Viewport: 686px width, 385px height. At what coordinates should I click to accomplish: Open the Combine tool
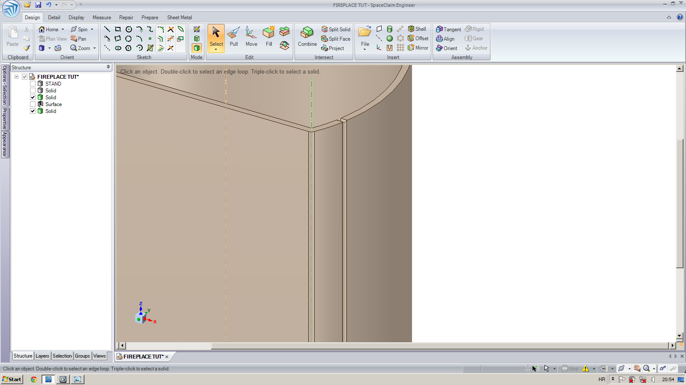click(307, 37)
